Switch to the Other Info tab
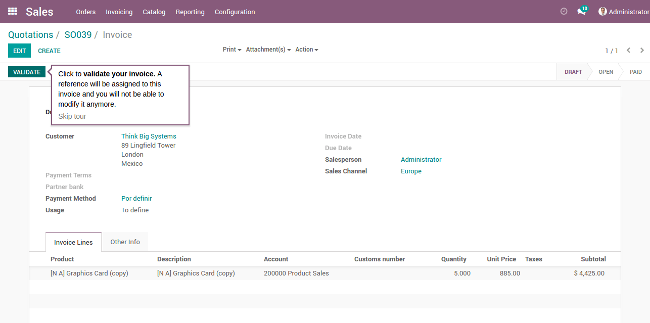The width and height of the screenshot is (650, 323). [x=125, y=242]
